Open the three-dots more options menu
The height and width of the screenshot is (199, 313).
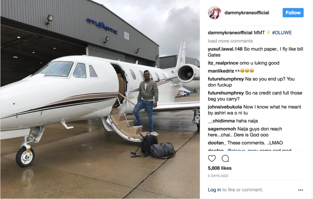[x=300, y=190]
